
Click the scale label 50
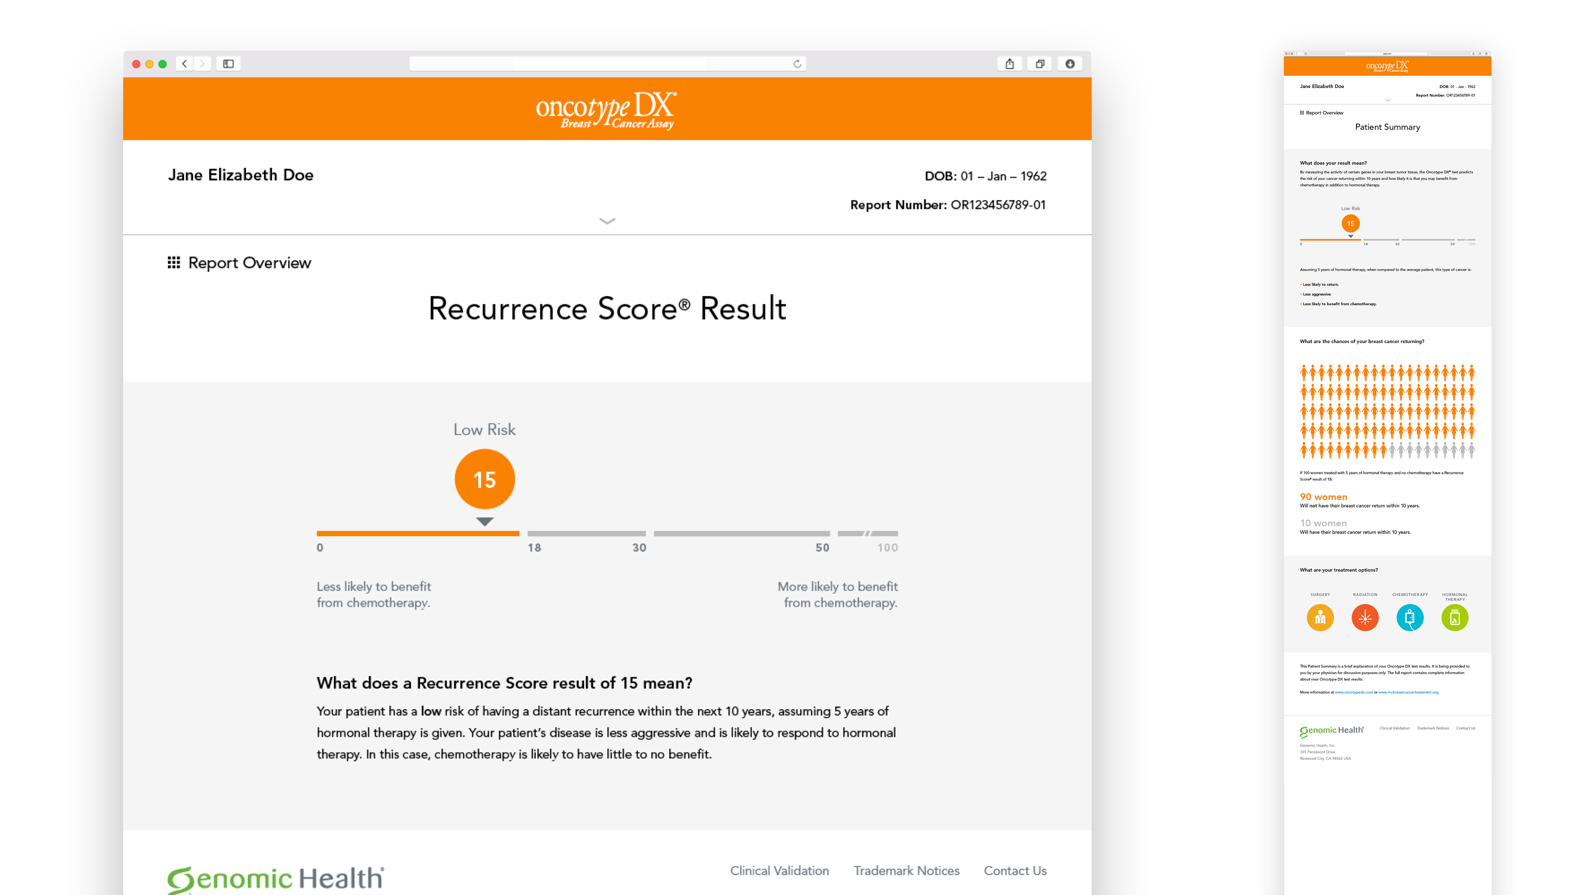pyautogui.click(x=822, y=547)
